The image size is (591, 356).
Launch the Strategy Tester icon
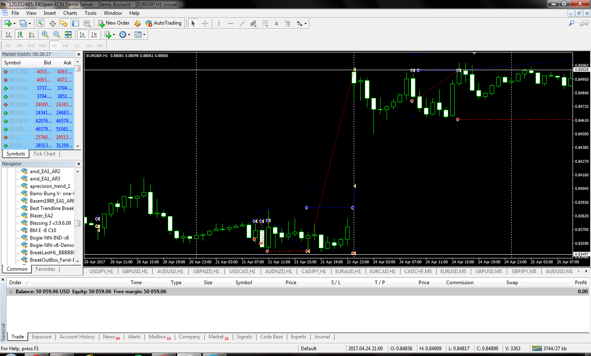click(x=87, y=23)
